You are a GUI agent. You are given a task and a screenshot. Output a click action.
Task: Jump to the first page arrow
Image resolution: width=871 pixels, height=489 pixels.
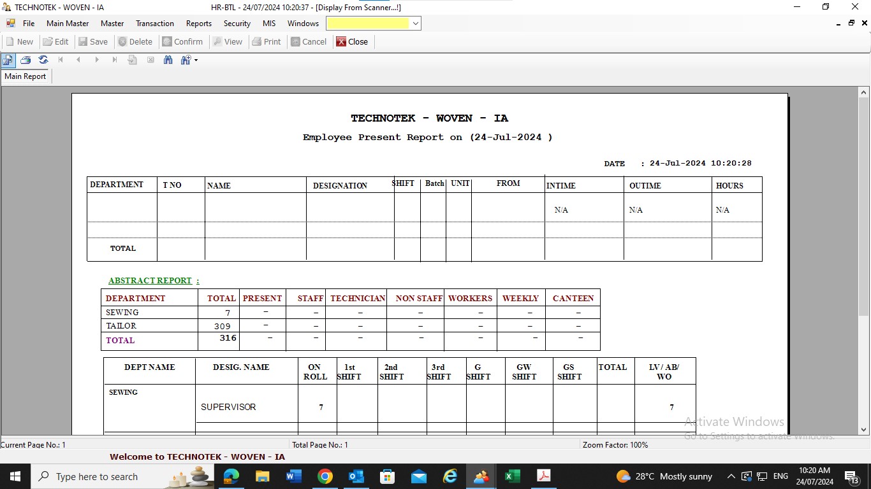click(x=61, y=60)
